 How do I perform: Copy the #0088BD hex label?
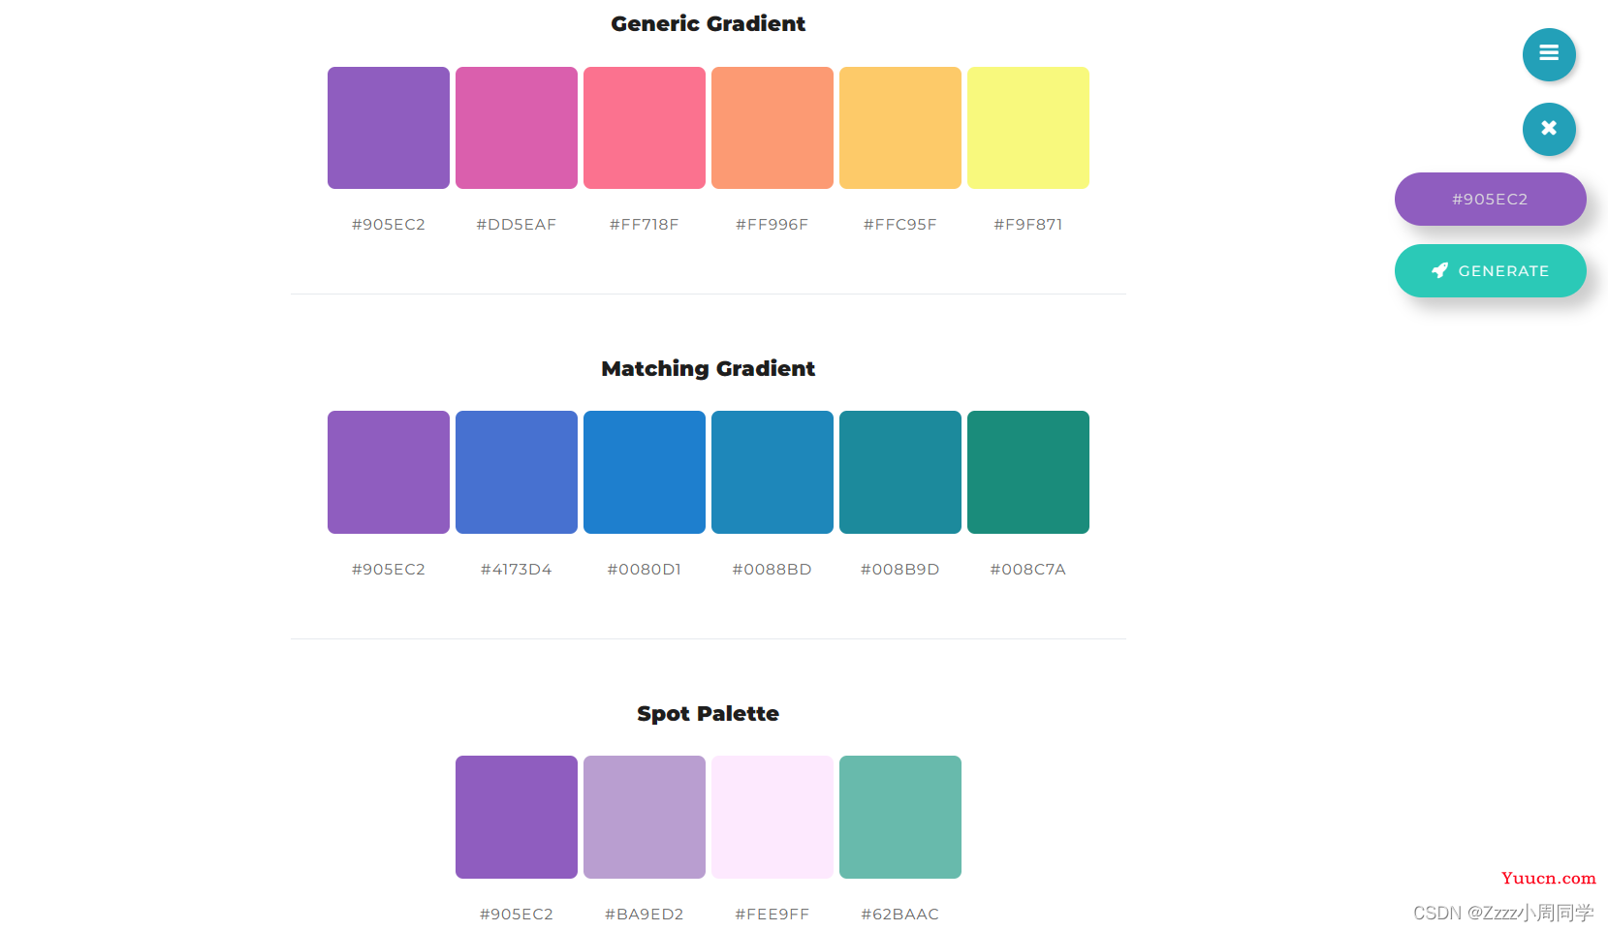[x=772, y=569]
